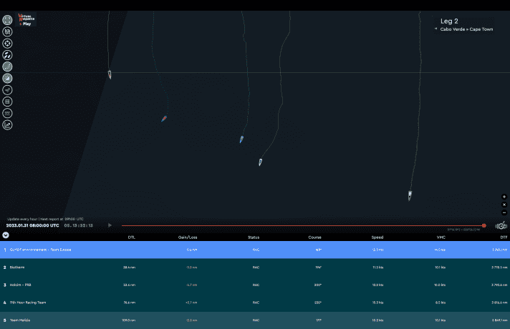The height and width of the screenshot is (329, 510).
Task: Select the Team Malizia row
Action: [255, 320]
